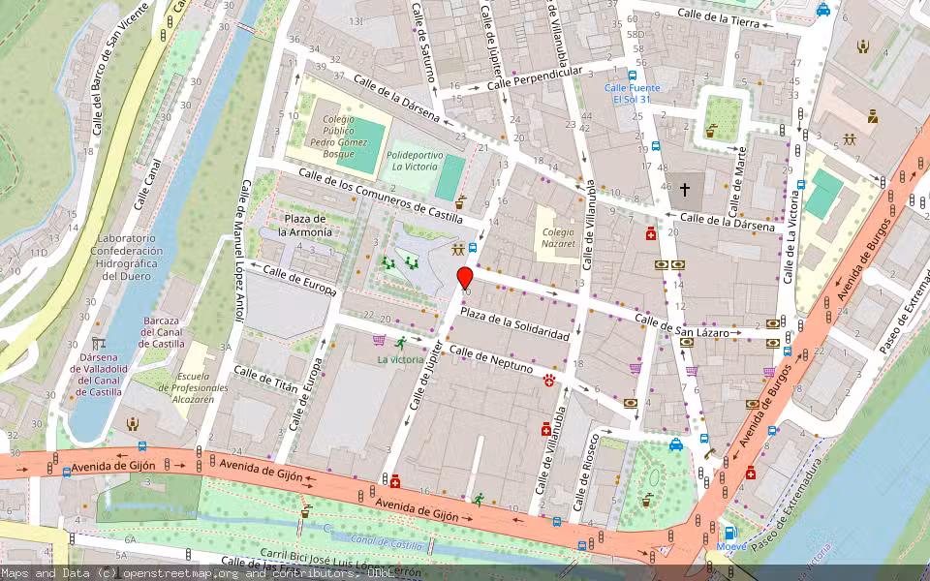This screenshot has width=930, height=581.
Task: Click the veterinary paw icon on Calle de Neptuno
Action: click(549, 380)
